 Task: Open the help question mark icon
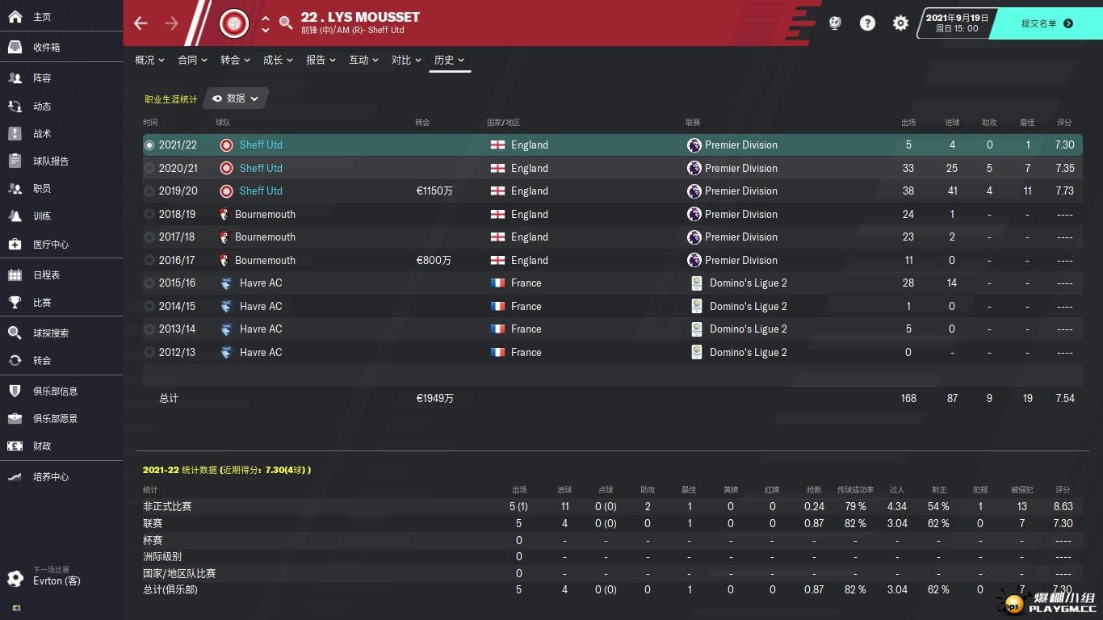click(x=867, y=23)
